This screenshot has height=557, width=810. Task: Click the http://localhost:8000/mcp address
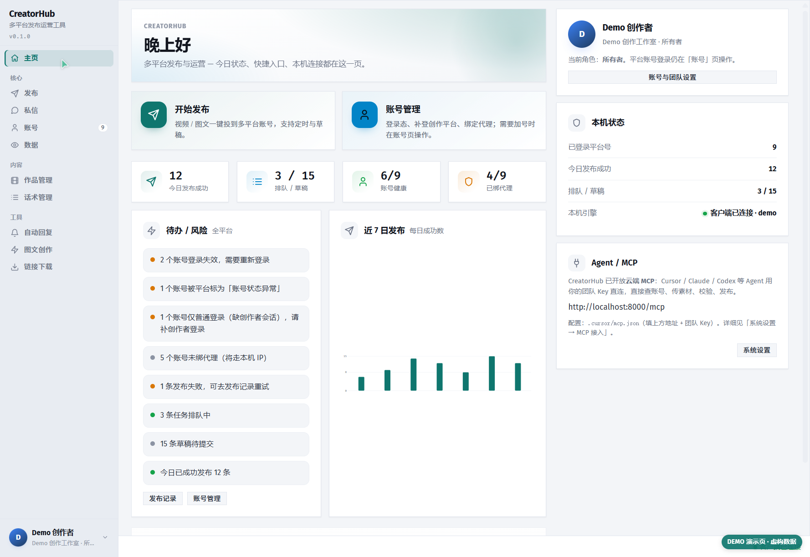(616, 307)
